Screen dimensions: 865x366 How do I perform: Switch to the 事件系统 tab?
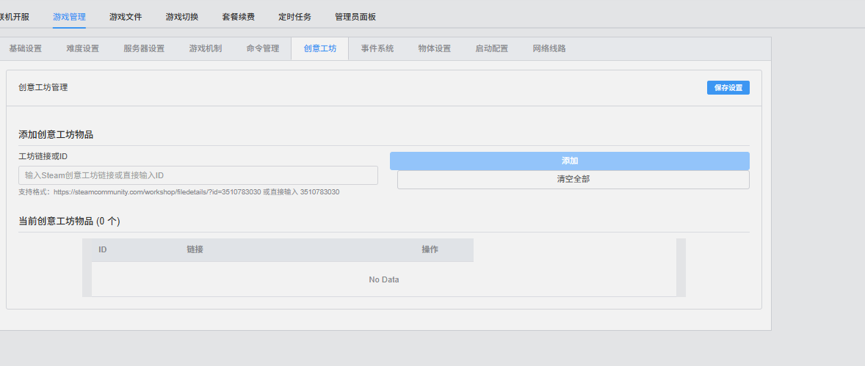pos(377,48)
